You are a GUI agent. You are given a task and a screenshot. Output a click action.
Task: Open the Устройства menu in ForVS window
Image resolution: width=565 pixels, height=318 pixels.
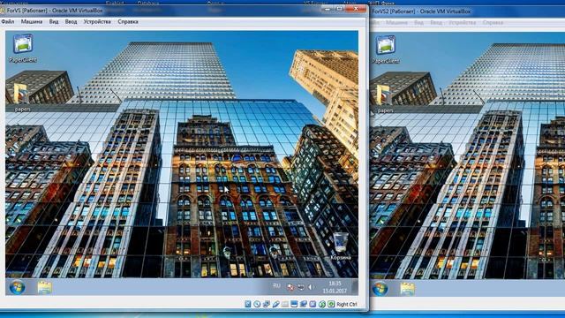(97, 21)
